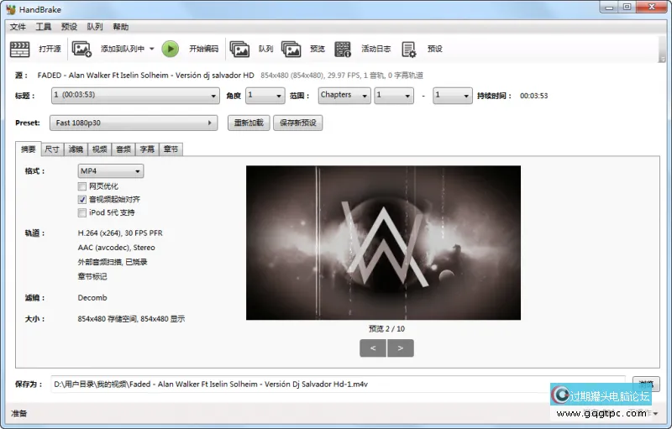
Task: Click the 保存为 output path field
Action: (x=339, y=384)
